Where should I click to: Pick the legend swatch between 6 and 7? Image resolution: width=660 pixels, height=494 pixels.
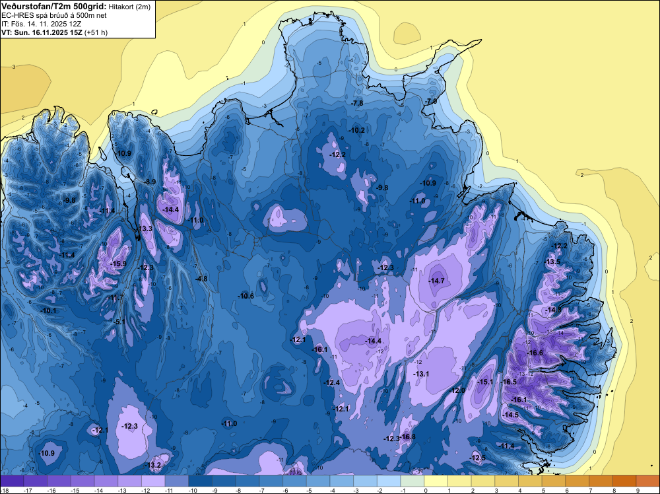(x=577, y=481)
